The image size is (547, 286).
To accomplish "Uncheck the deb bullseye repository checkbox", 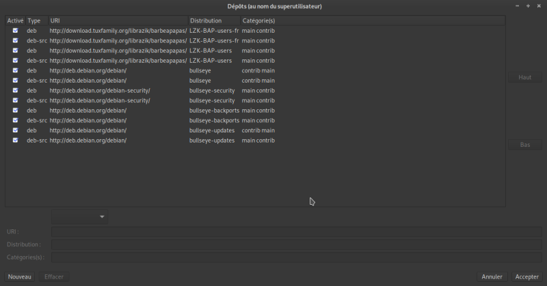I will click(x=15, y=70).
